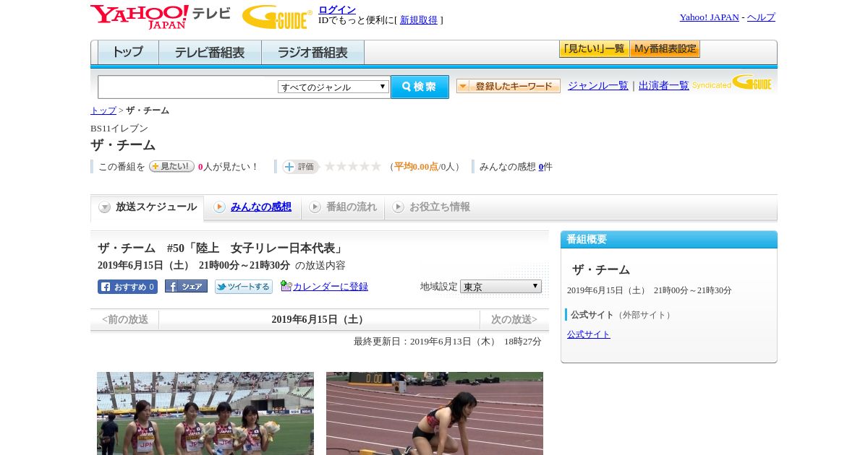Click the play icon beside お役立ち情報

[x=398, y=207]
